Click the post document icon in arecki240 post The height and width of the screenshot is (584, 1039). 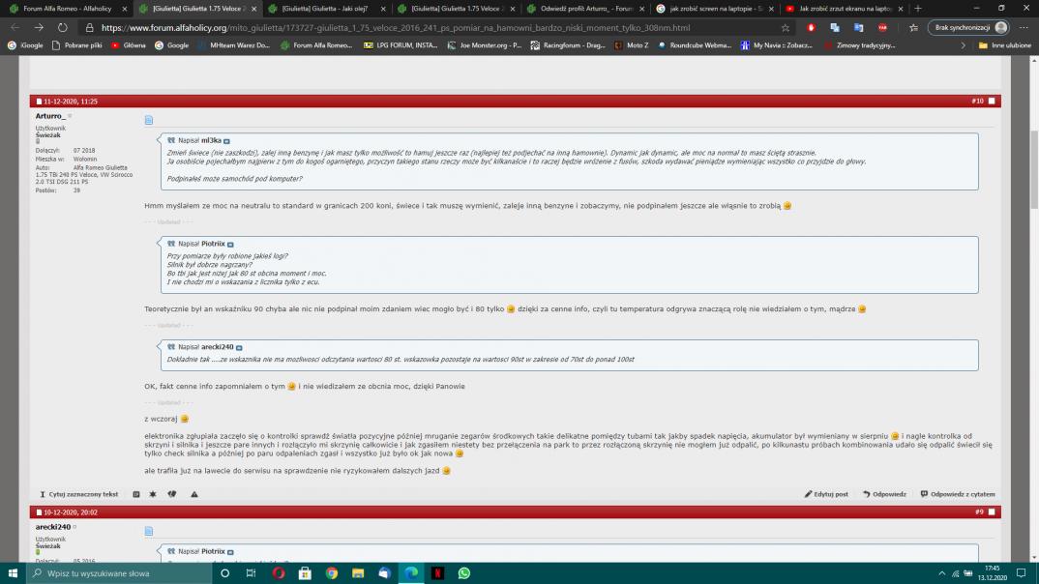(149, 531)
